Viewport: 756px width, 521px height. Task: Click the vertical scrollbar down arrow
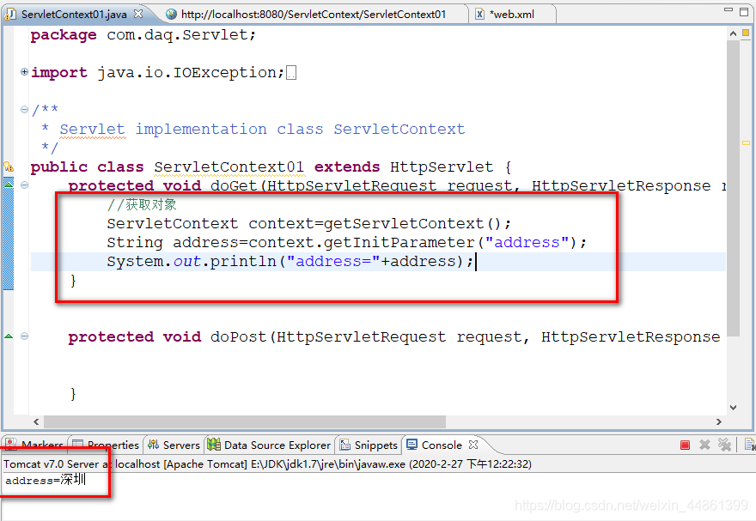[x=733, y=408]
